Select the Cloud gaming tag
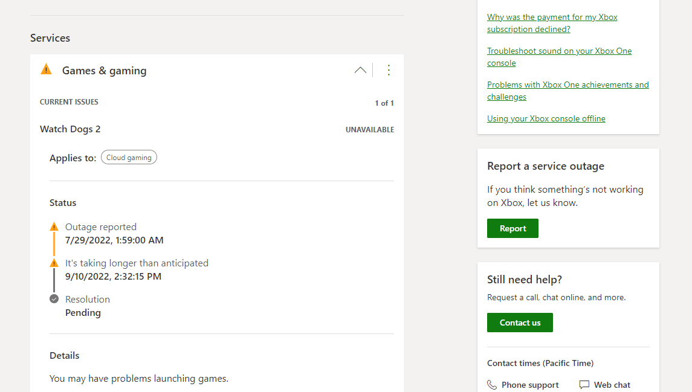Viewport: 692px width, 392px height. (x=128, y=156)
